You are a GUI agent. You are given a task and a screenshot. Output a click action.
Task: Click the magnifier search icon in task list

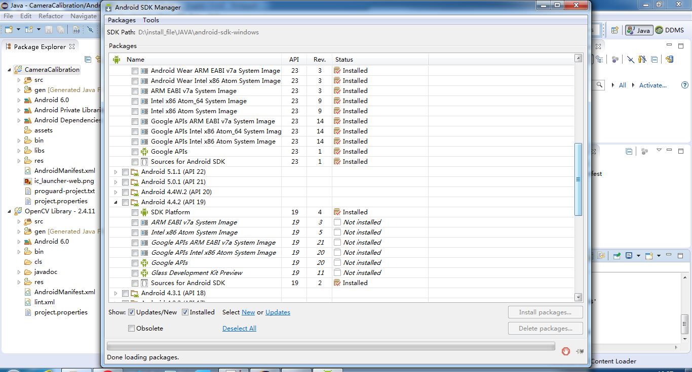599,85
